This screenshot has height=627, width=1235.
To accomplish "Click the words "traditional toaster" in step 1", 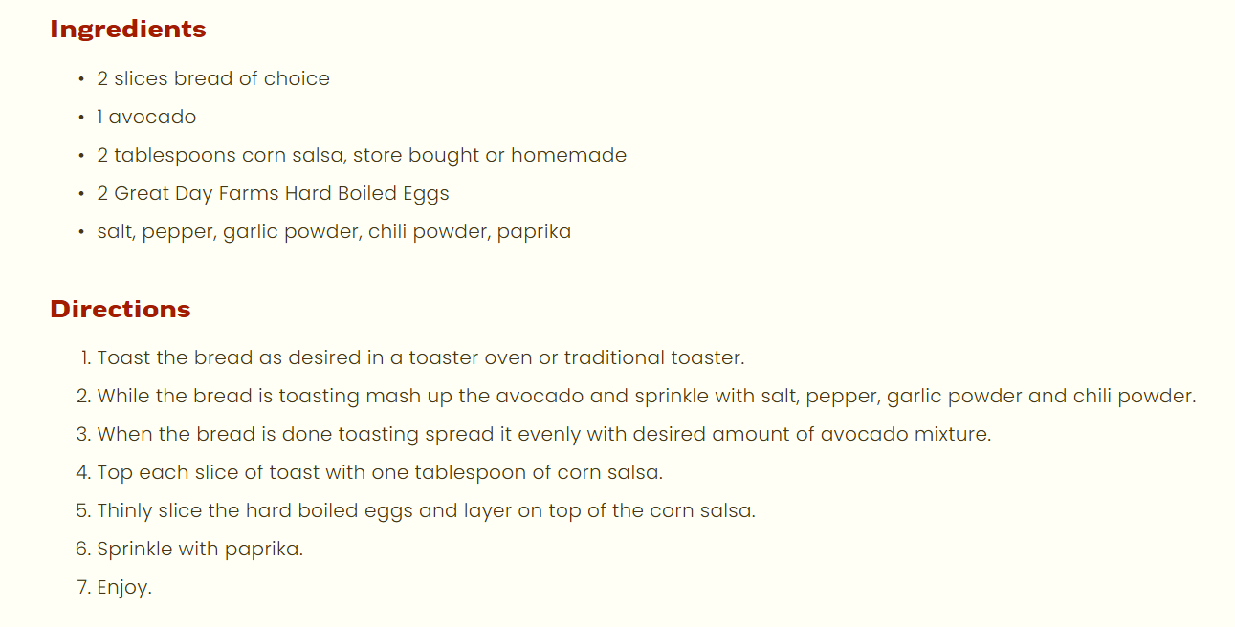I will click(653, 357).
